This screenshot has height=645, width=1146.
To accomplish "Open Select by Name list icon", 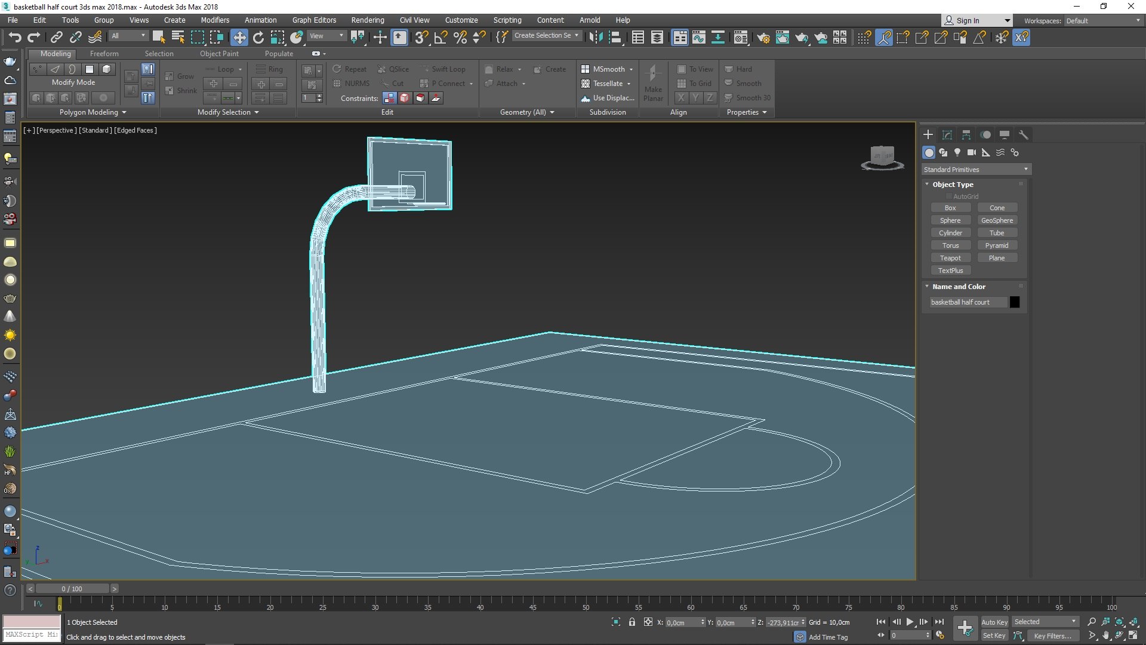I will pos(178,37).
